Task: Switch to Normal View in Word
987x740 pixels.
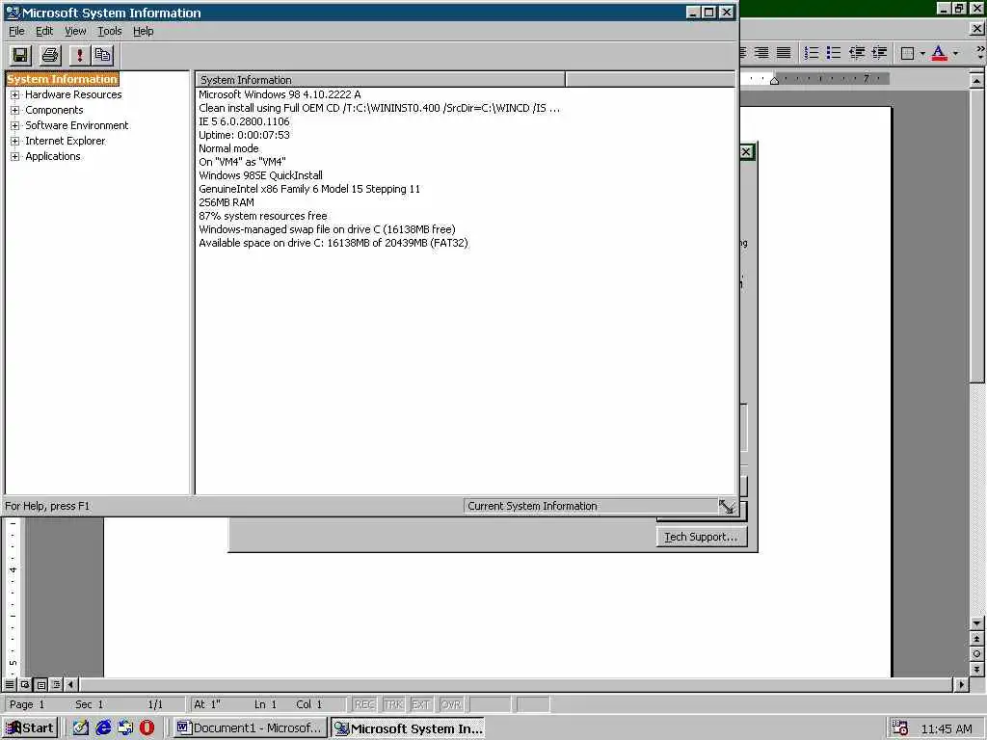Action: [10, 684]
